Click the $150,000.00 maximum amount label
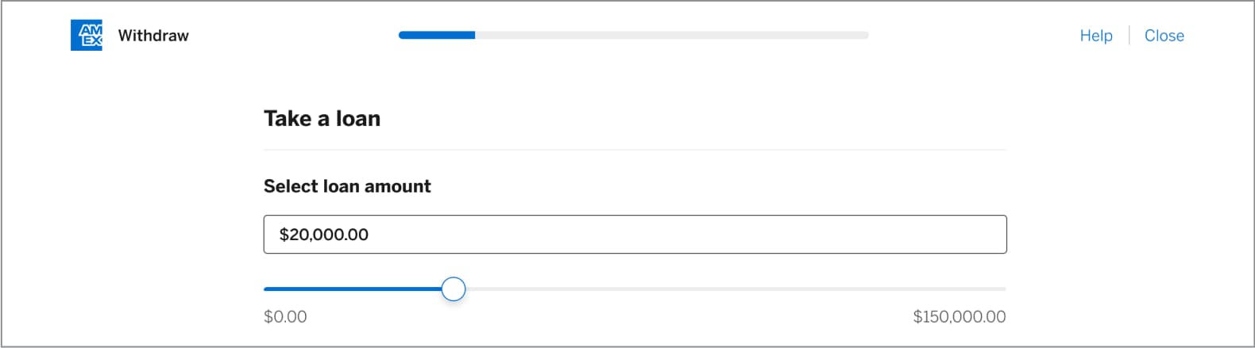 [x=959, y=317]
